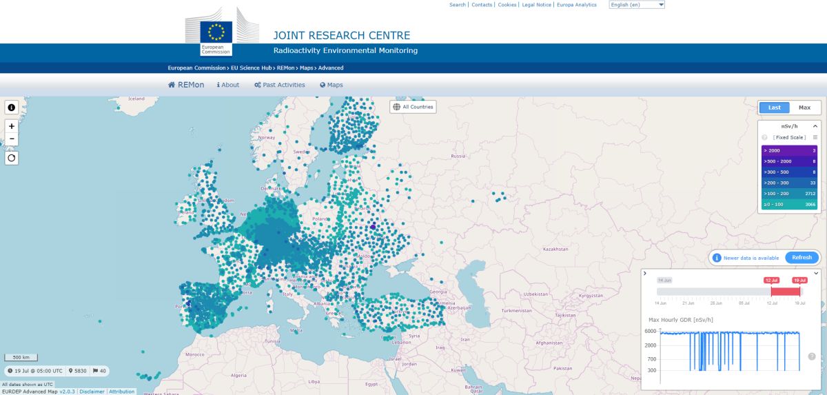Collapse the nSv/h legend panel
Viewport: 827px width, 395px height.
coord(815,126)
